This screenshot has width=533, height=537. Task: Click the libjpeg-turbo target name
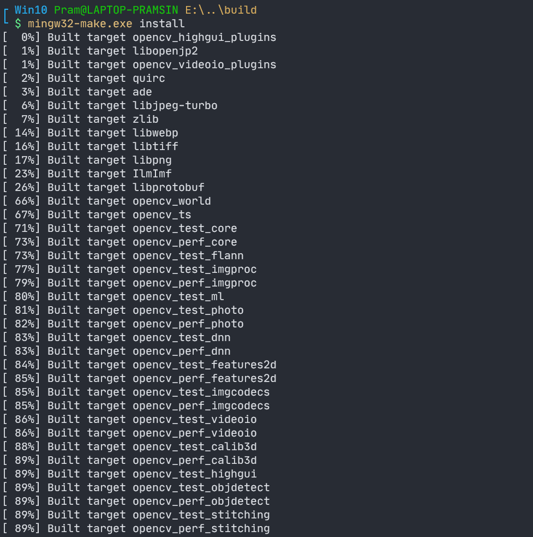coord(175,105)
